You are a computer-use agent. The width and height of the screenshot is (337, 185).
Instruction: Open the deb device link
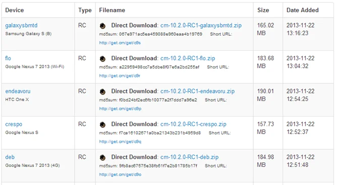click(x=10, y=157)
